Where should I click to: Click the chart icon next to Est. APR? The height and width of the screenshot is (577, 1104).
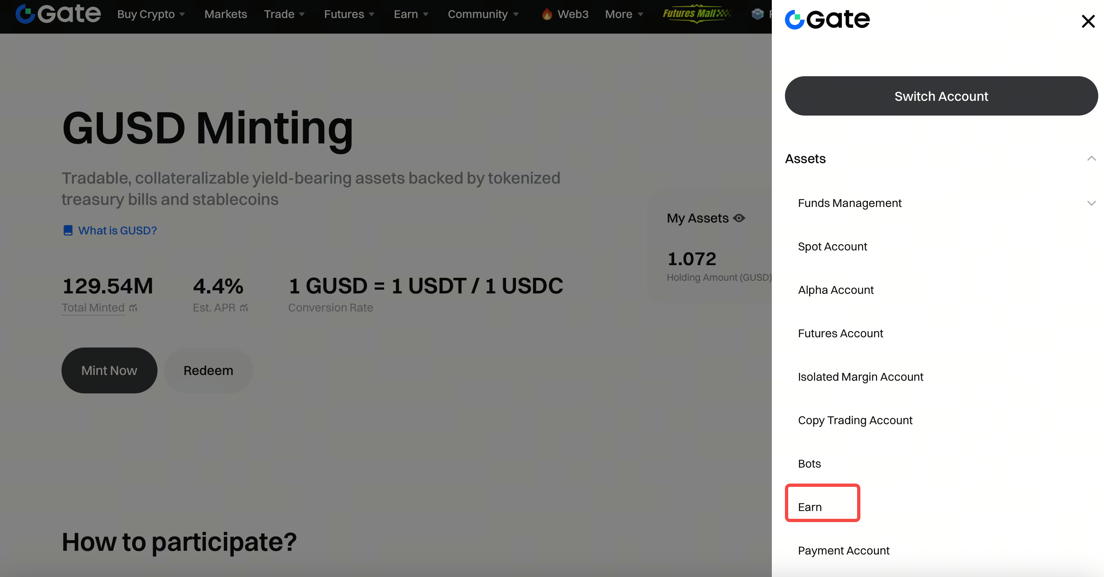pos(244,308)
